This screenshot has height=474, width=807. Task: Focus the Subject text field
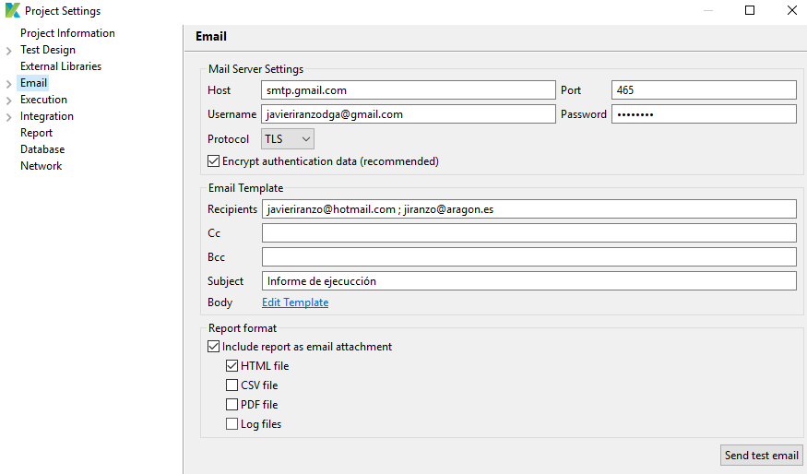click(528, 281)
